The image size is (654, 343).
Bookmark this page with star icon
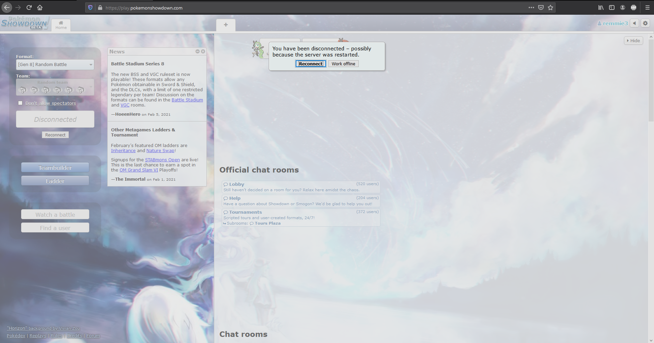coord(550,7)
